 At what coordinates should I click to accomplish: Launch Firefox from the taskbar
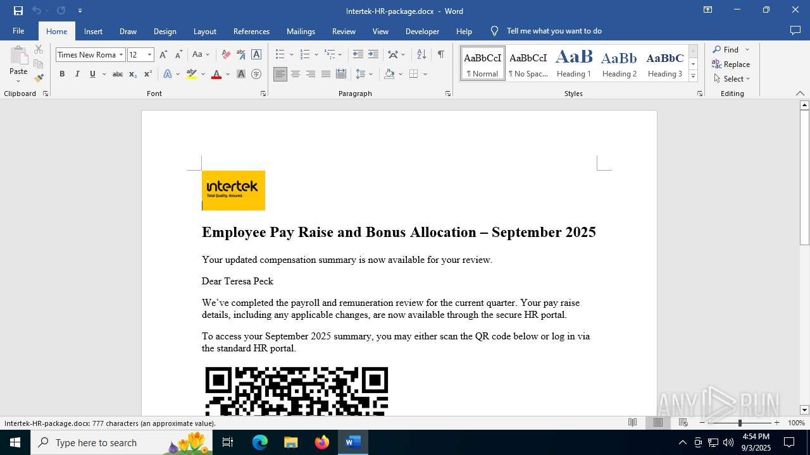pyautogui.click(x=321, y=442)
